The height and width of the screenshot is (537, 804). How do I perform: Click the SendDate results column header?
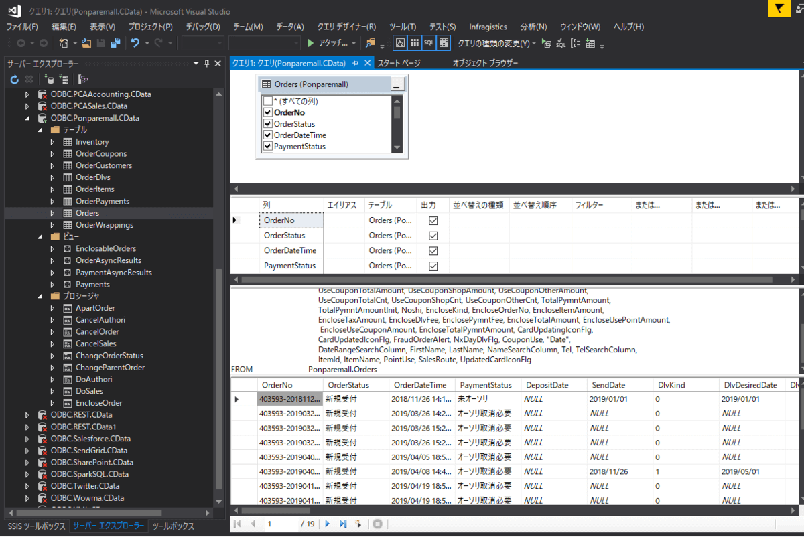620,385
